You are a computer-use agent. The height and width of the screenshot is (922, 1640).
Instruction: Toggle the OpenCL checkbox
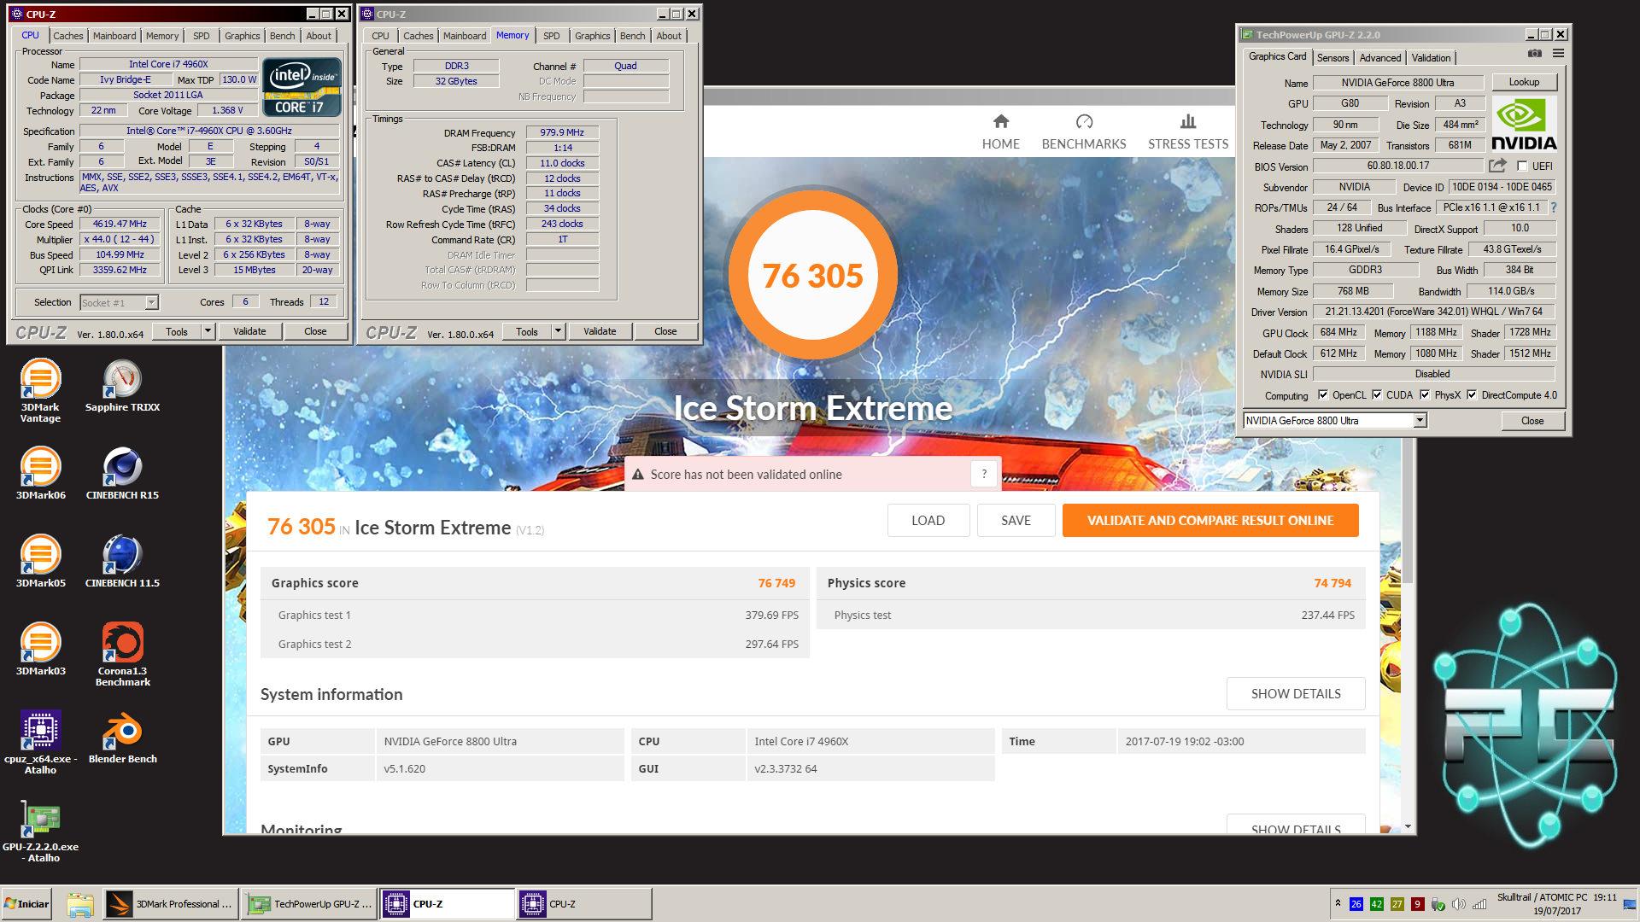(x=1323, y=394)
